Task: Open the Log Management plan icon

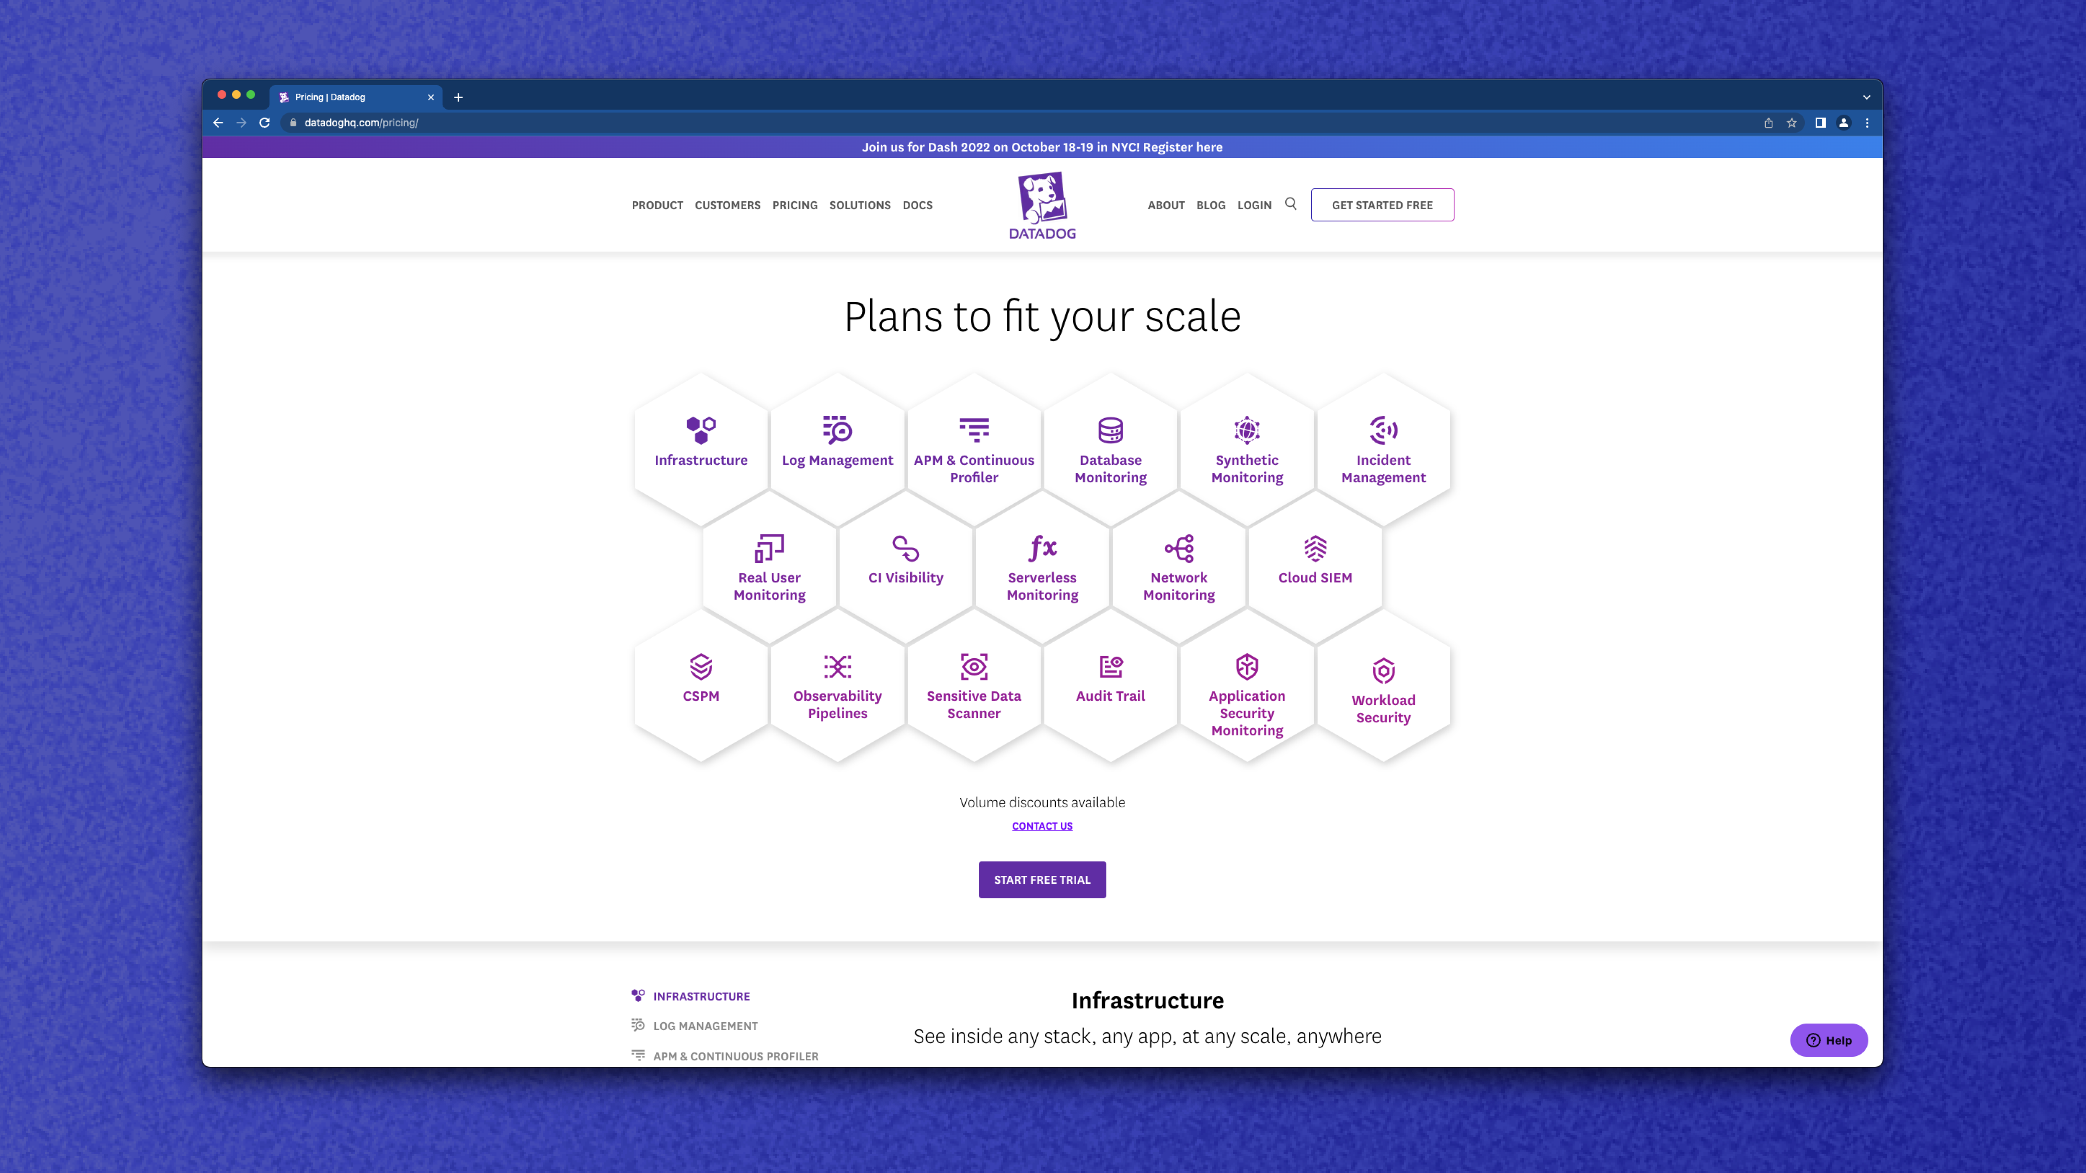Action: point(836,431)
